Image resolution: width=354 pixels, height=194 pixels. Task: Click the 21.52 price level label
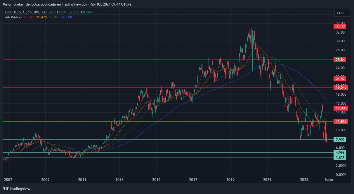341,79
